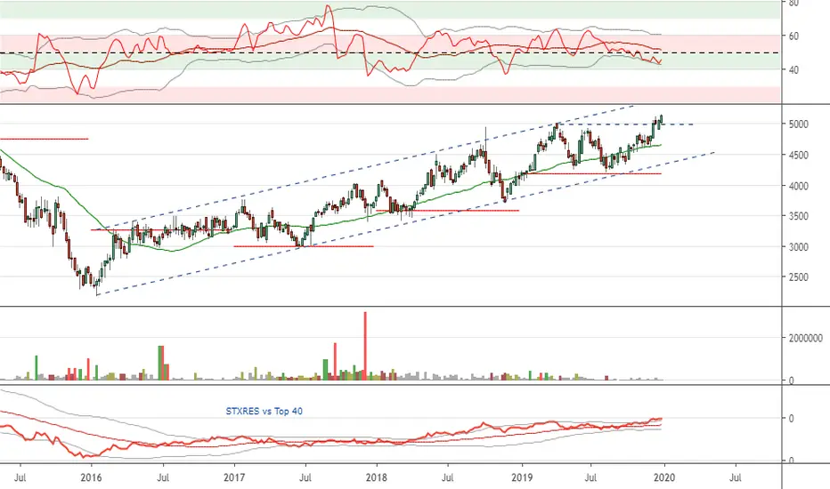Select the 4500 price axis label
The image size is (830, 489).
point(798,156)
